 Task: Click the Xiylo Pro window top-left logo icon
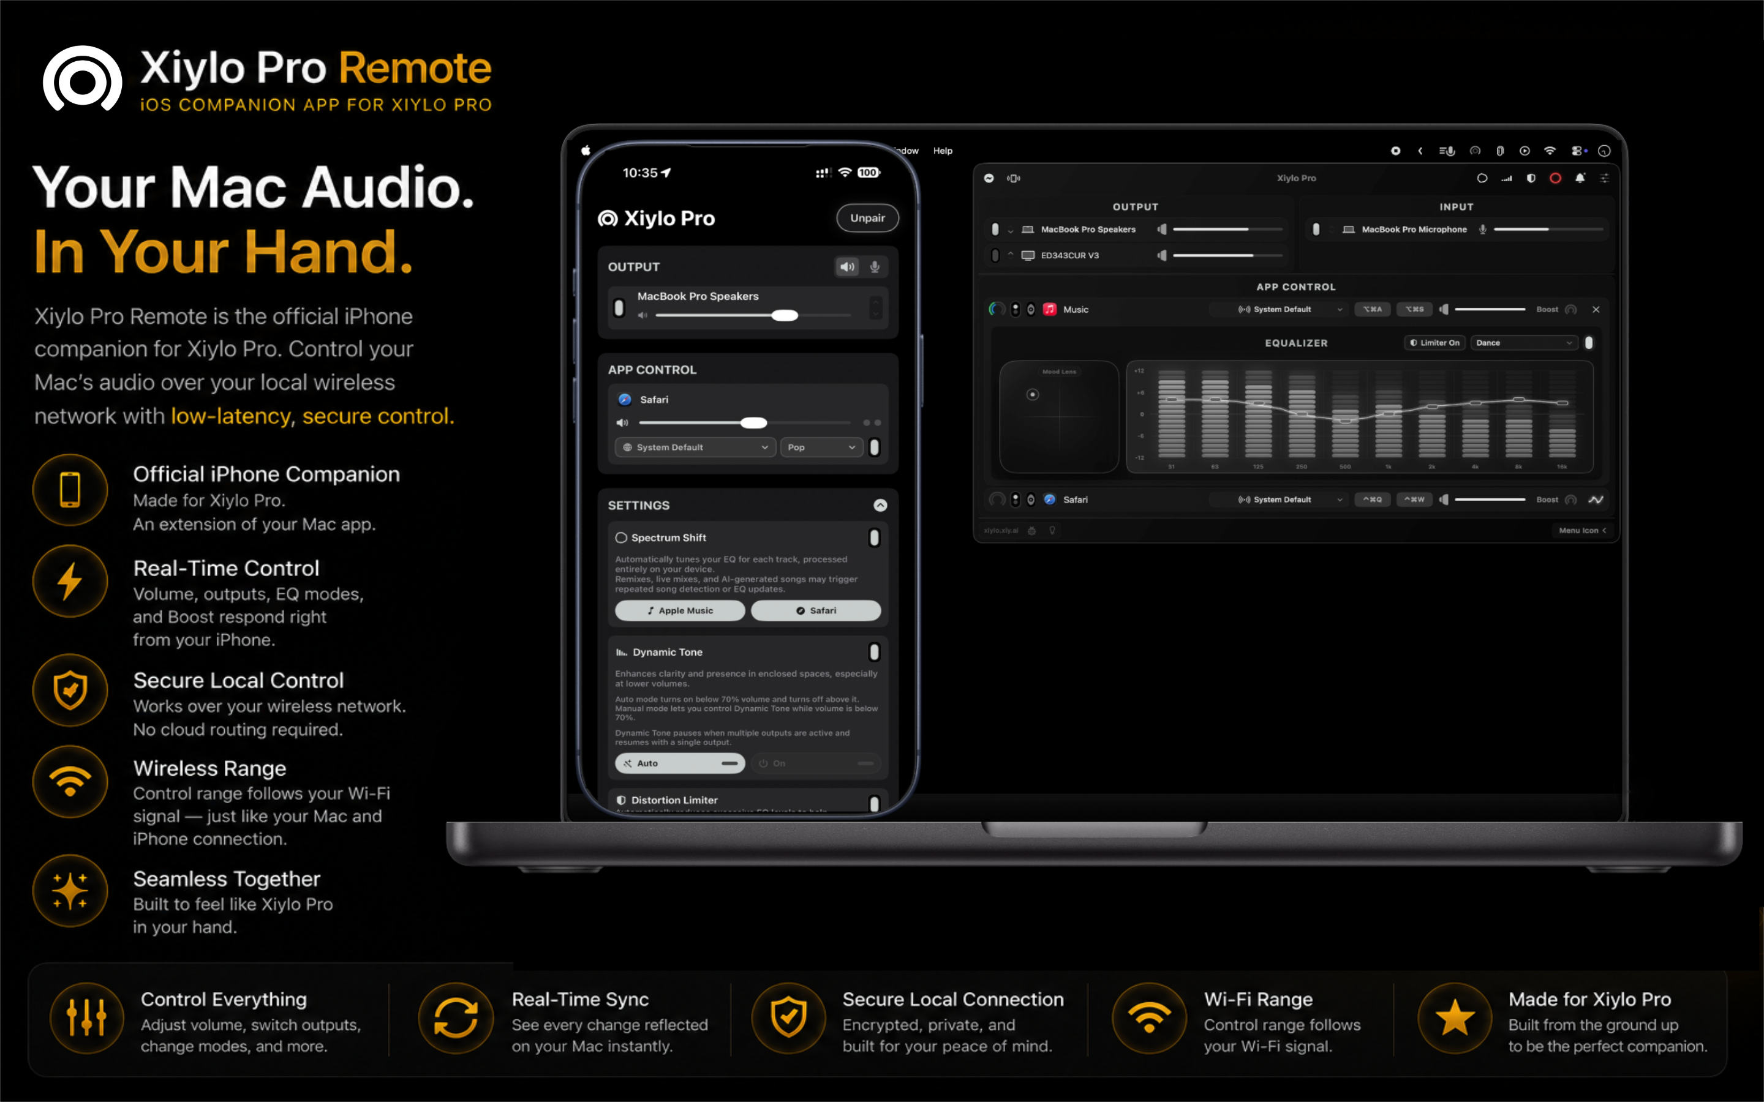click(989, 178)
